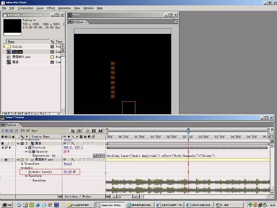Viewport: 277px width, 208px height.
Task: Open the Composition menu
Action: click(x=25, y=8)
